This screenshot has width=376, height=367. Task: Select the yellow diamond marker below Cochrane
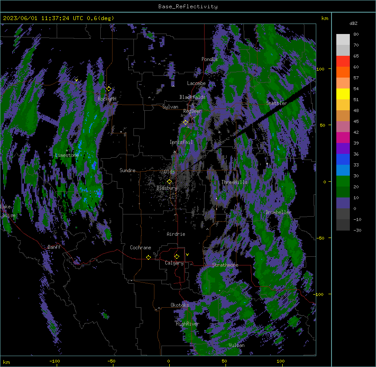tap(149, 257)
